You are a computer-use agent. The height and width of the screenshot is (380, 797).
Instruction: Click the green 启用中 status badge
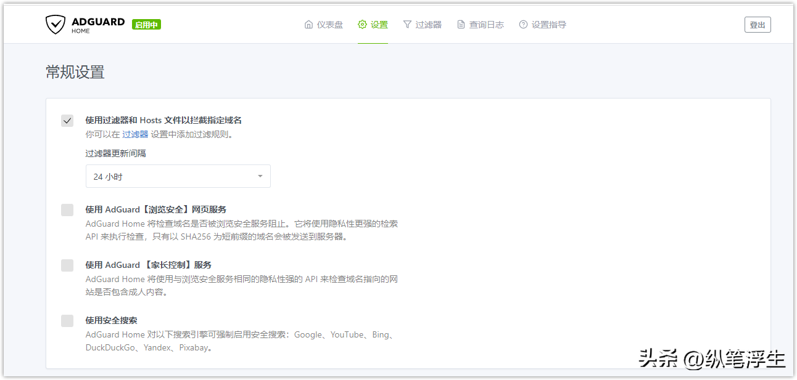(146, 25)
